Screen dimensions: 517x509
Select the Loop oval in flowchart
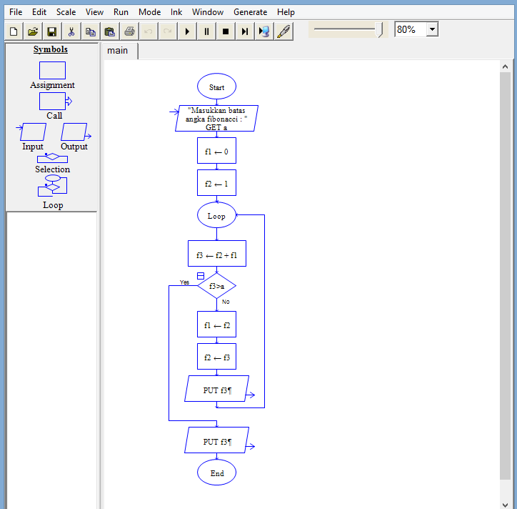pyautogui.click(x=216, y=215)
